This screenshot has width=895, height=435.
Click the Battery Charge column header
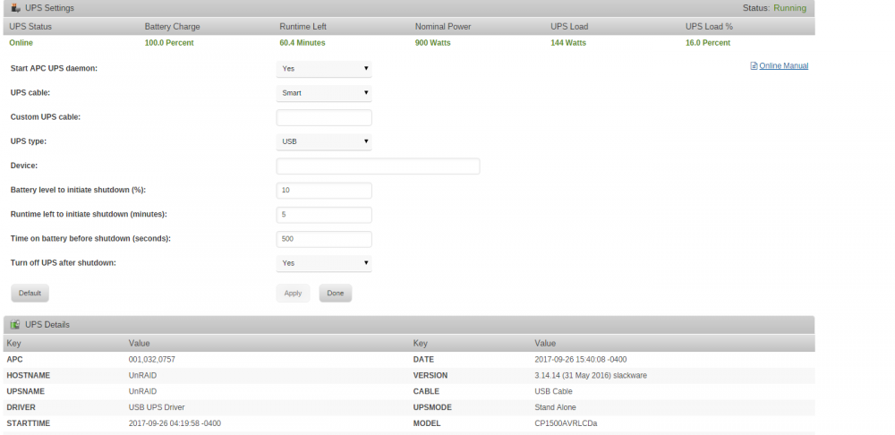point(173,26)
